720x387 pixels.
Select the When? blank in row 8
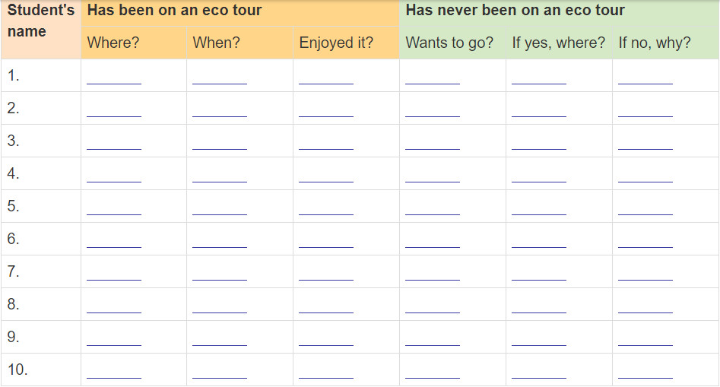point(220,307)
